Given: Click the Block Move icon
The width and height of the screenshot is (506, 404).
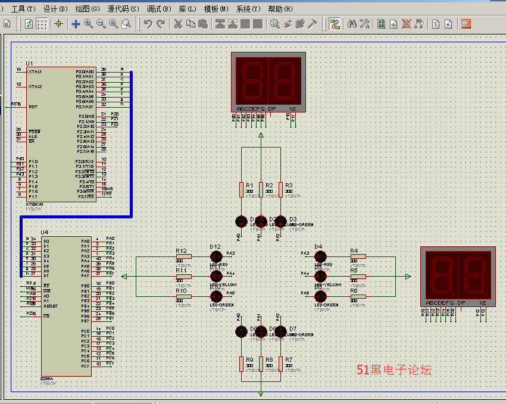Looking at the screenshot, I should pos(233,24).
